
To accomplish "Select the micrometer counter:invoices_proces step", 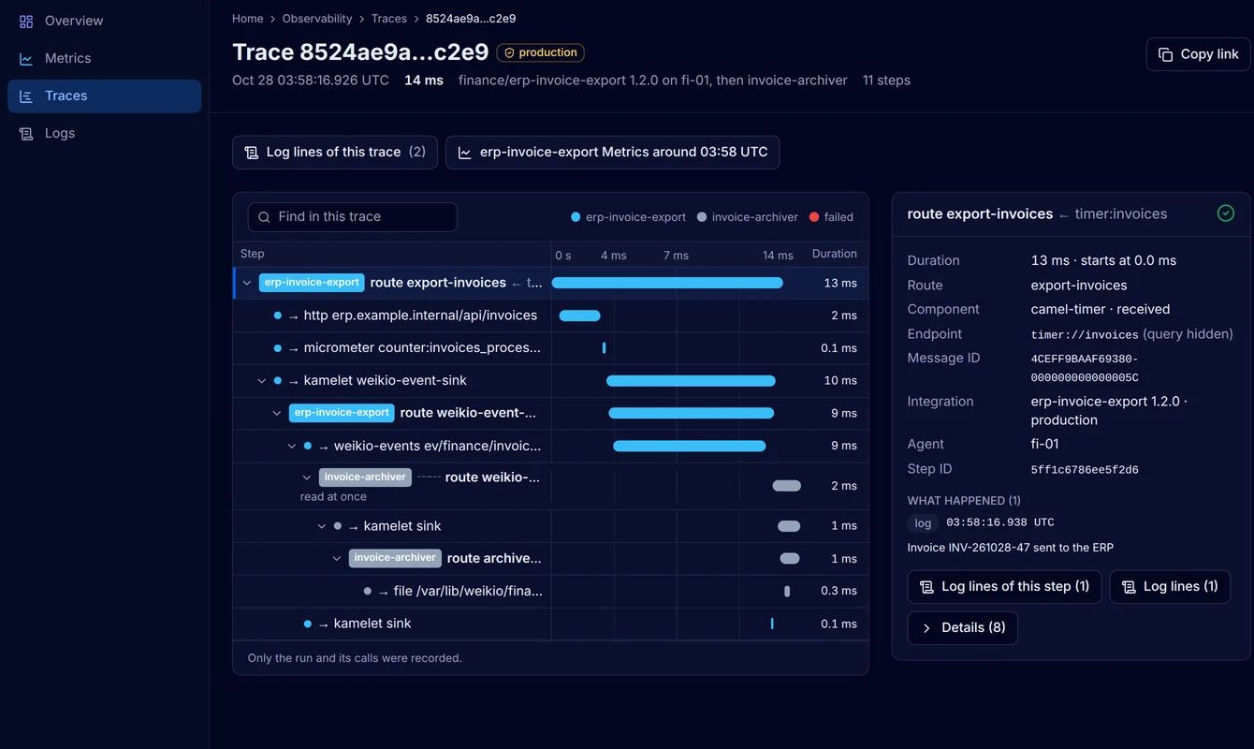I will tap(550, 348).
